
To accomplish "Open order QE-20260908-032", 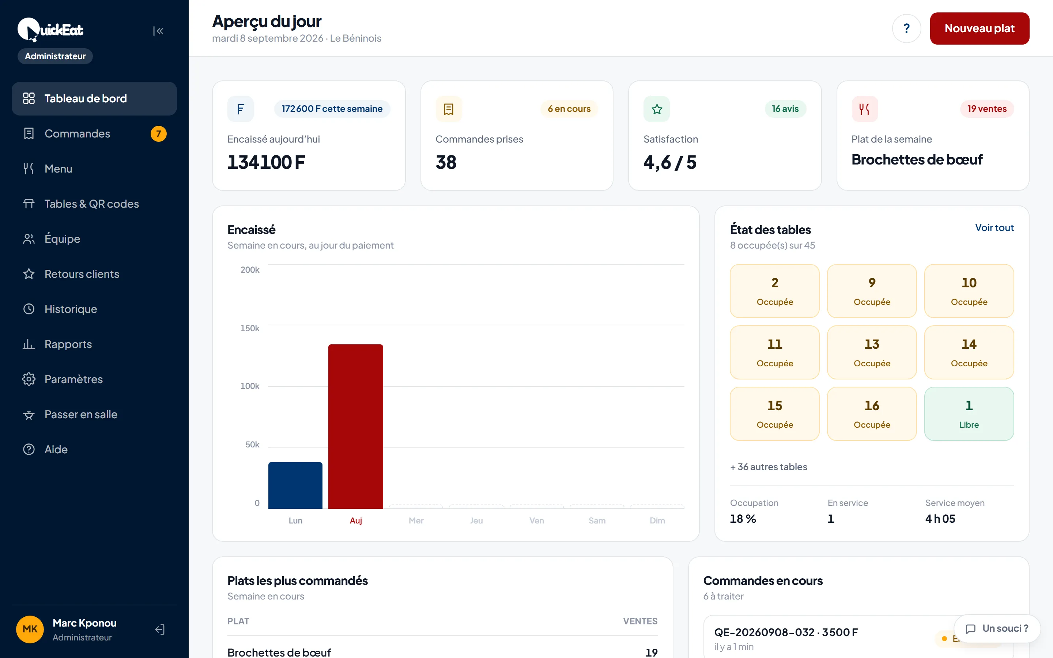I will (x=858, y=638).
